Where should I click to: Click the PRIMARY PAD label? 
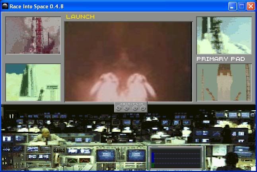(221, 59)
